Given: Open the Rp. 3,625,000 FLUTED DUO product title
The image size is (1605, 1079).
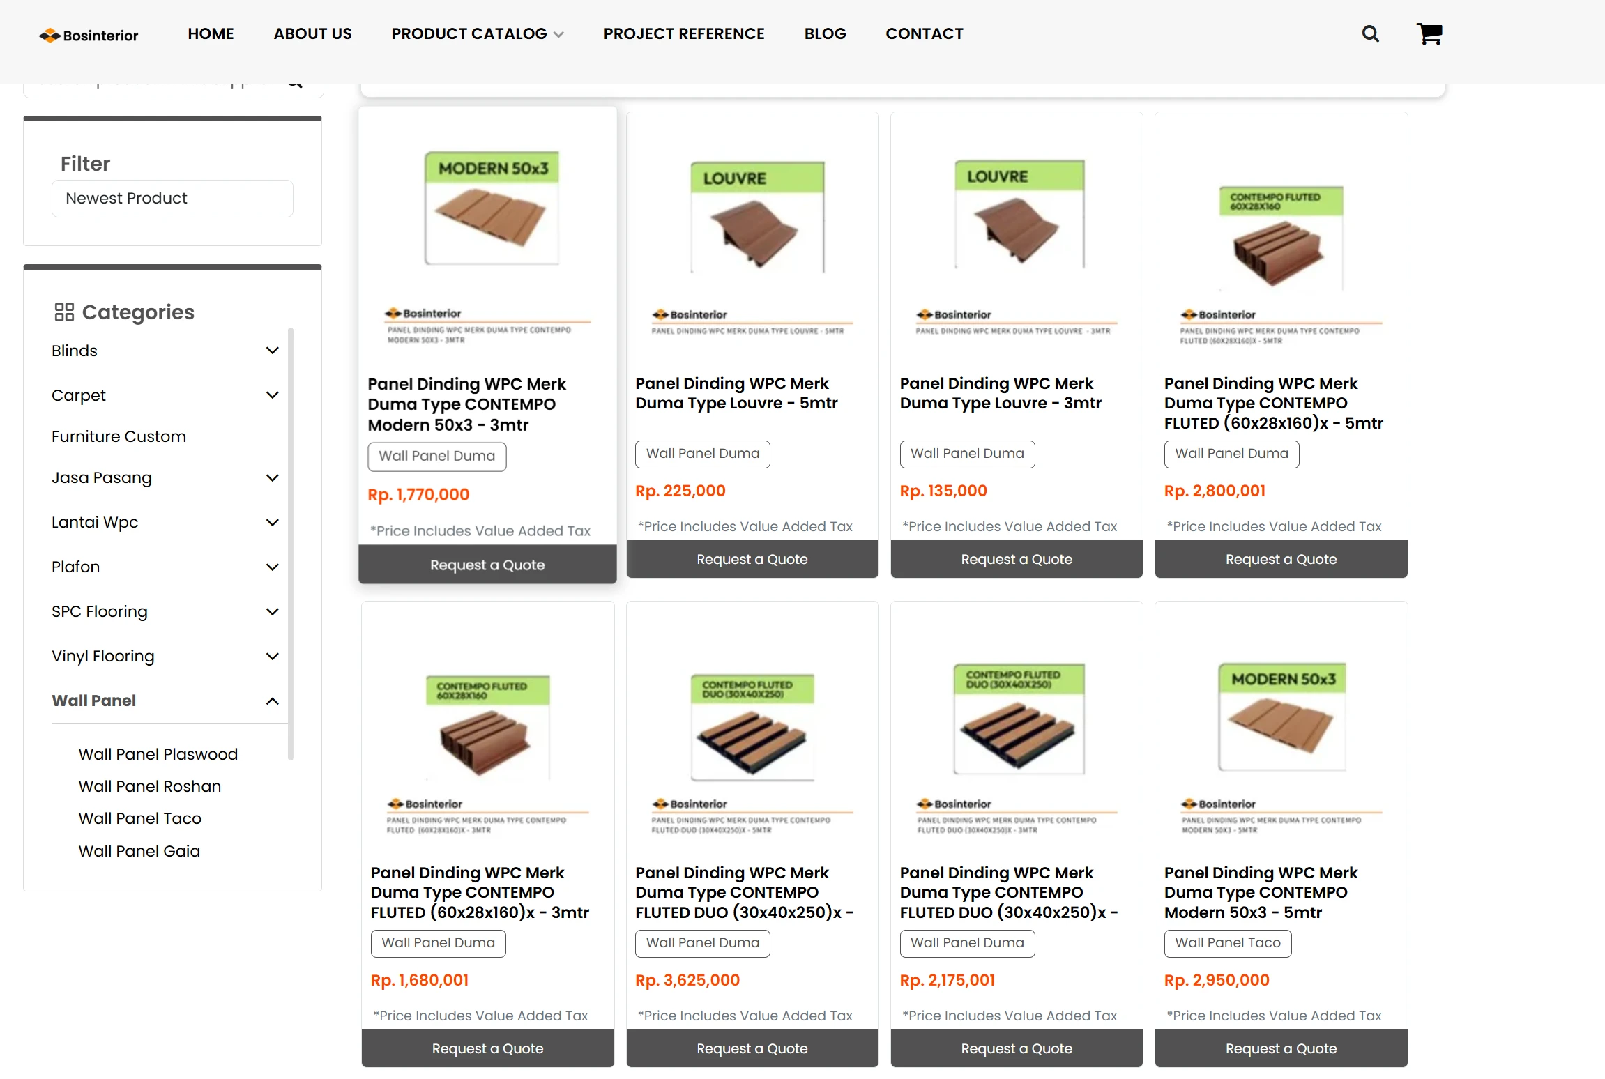Looking at the screenshot, I should click(745, 892).
